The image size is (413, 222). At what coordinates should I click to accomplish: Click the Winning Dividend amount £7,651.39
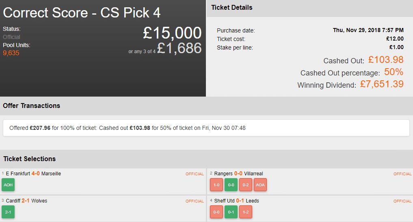(x=382, y=84)
